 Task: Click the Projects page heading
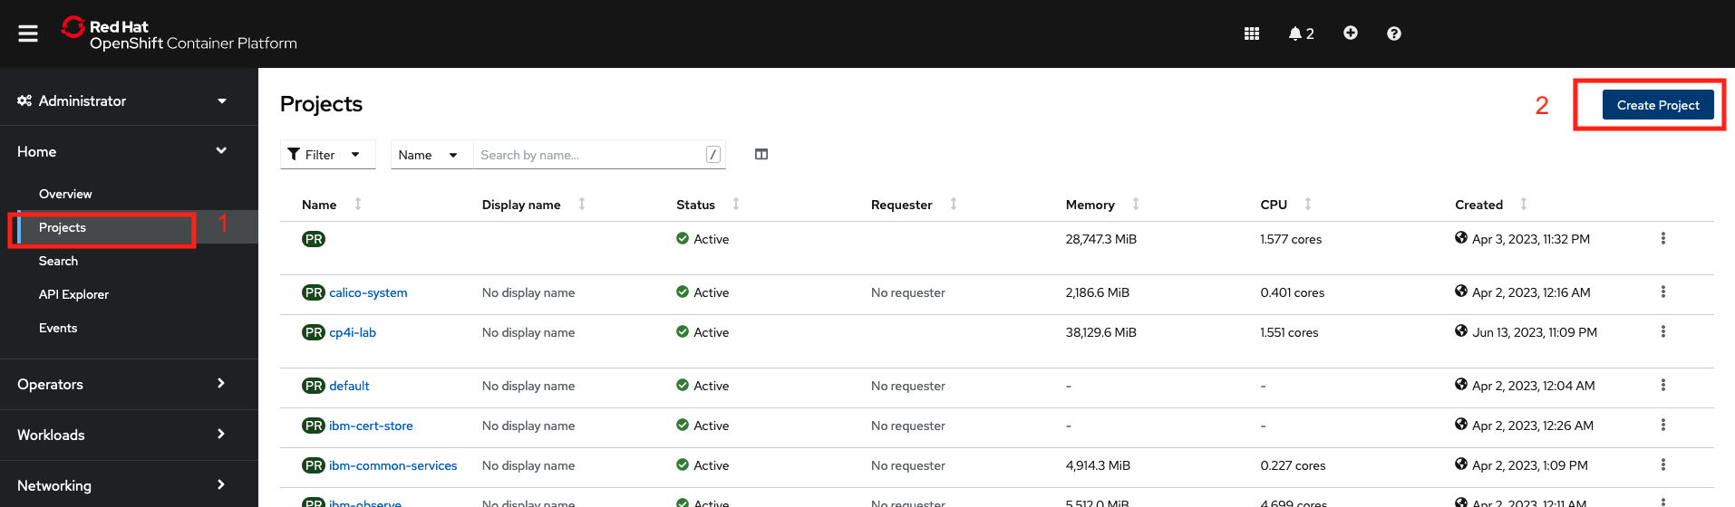321,104
